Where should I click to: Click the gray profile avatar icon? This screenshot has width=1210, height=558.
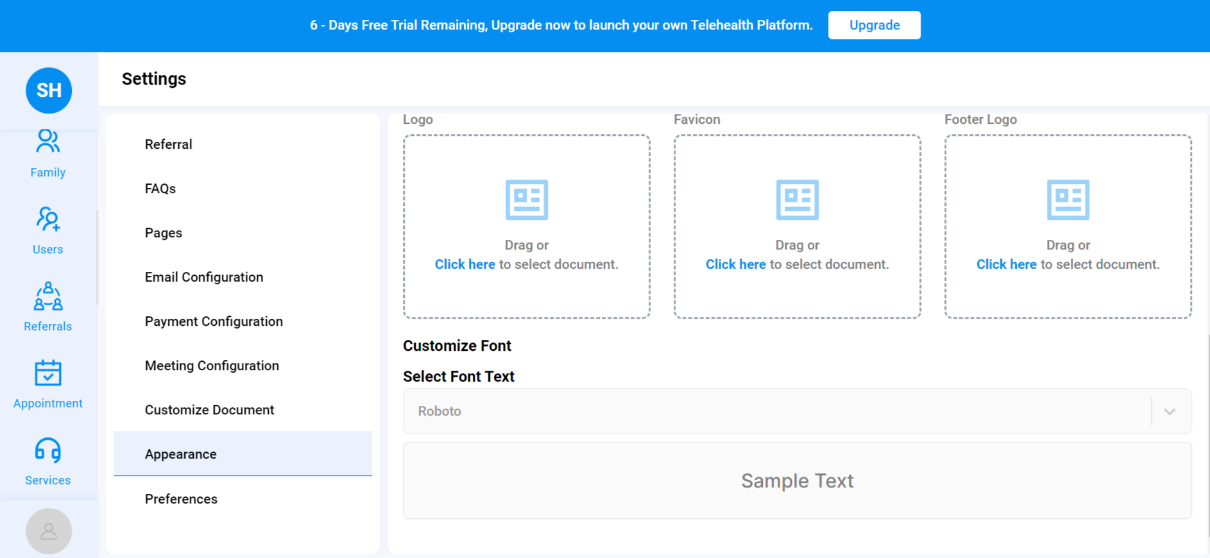point(49,531)
